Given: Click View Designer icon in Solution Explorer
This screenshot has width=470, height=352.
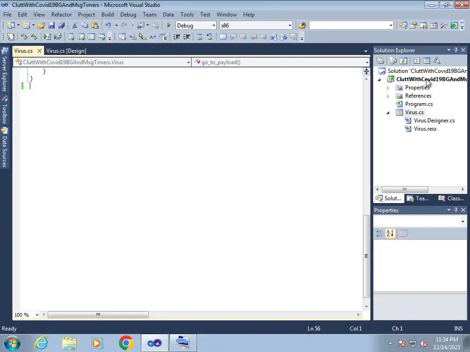Looking at the screenshot, I should (x=426, y=61).
